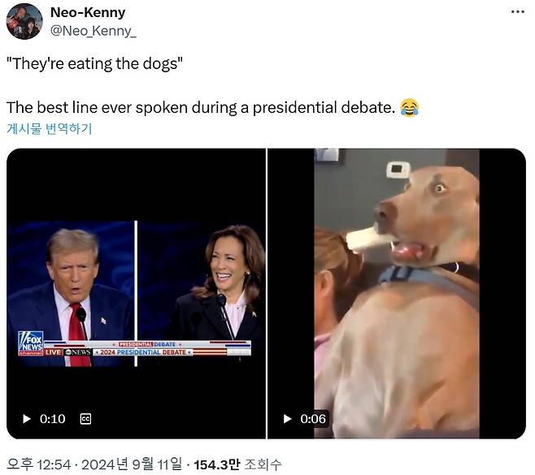Click the Neo-Kenny display name
The height and width of the screenshot is (475, 535).
pyautogui.click(x=88, y=13)
